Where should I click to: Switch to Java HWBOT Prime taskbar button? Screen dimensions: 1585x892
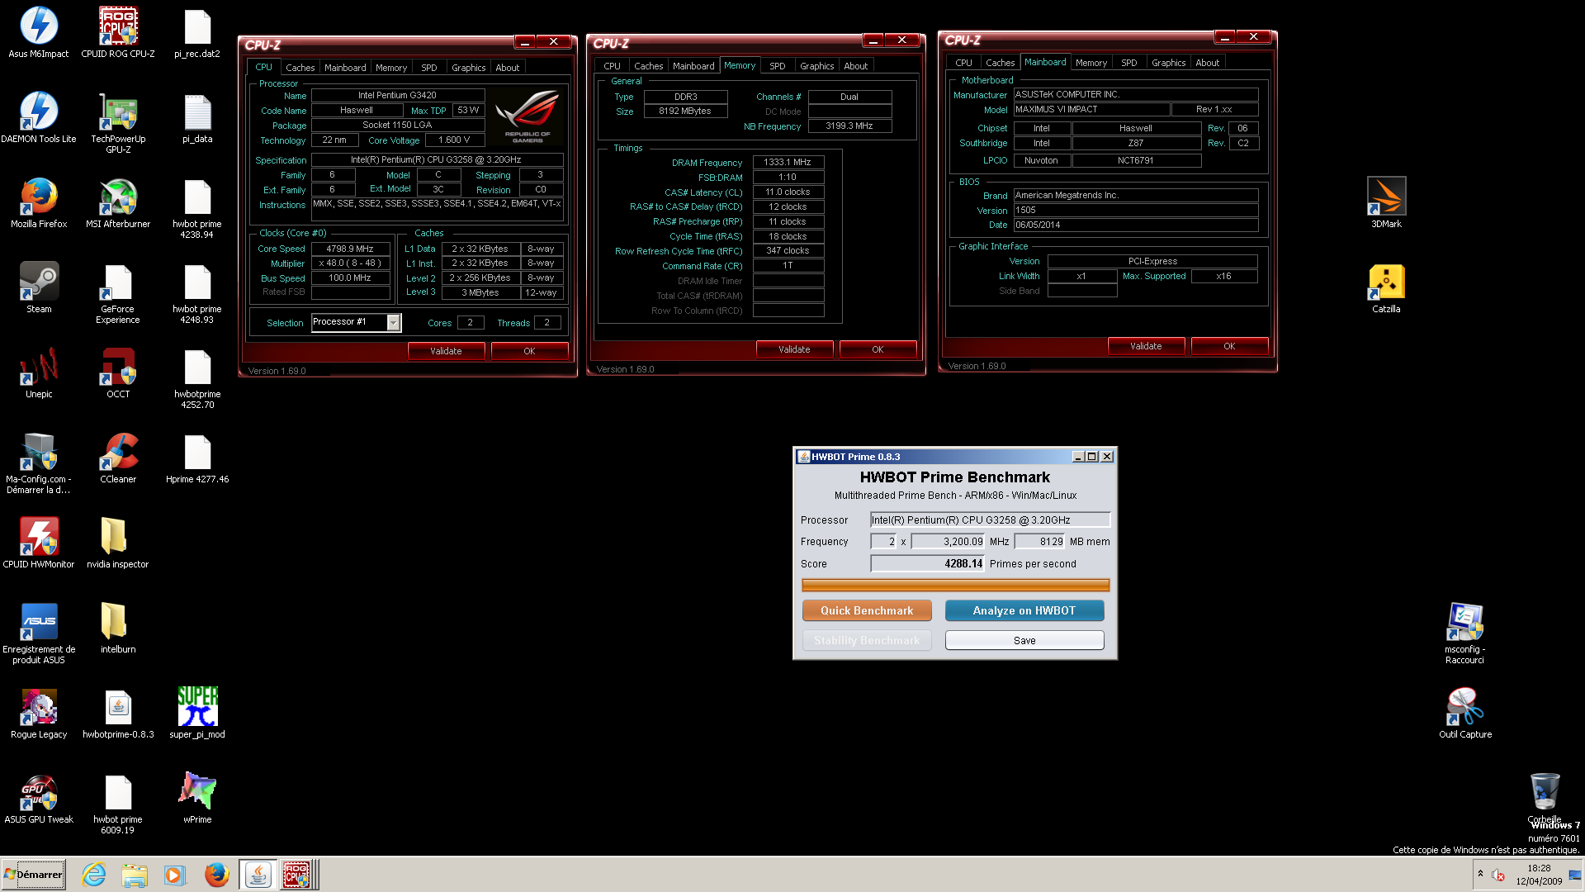[x=258, y=874]
